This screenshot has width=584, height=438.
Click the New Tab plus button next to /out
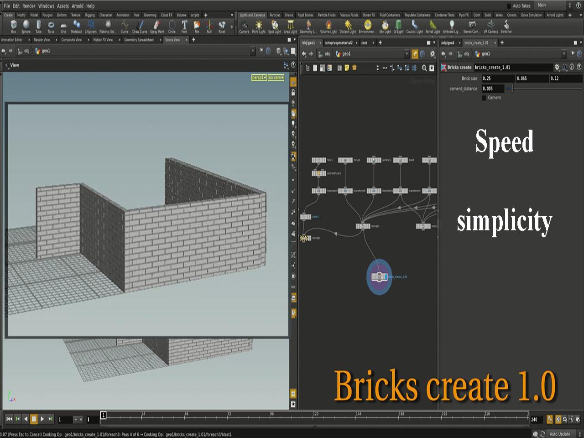coord(381,42)
